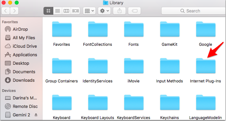Click the Favorites sidebar section header
The height and width of the screenshot is (121, 226).
(10, 22)
